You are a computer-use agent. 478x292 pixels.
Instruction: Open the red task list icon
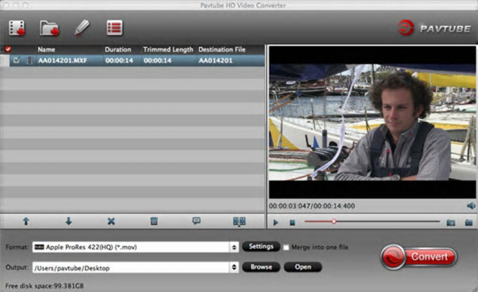pyautogui.click(x=115, y=28)
